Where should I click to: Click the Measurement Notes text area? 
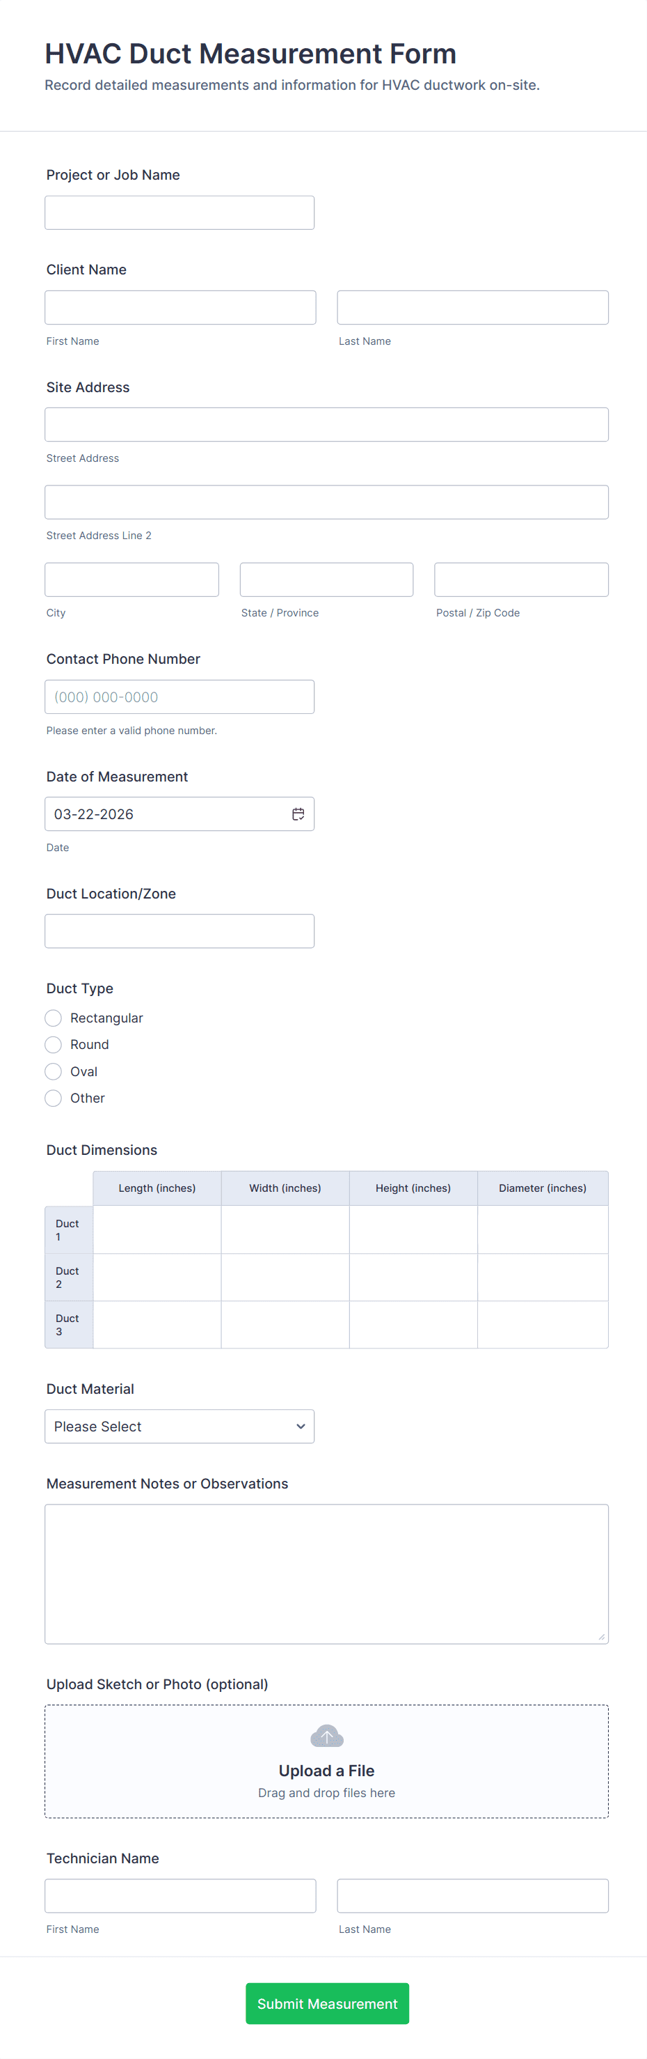[x=326, y=1573]
